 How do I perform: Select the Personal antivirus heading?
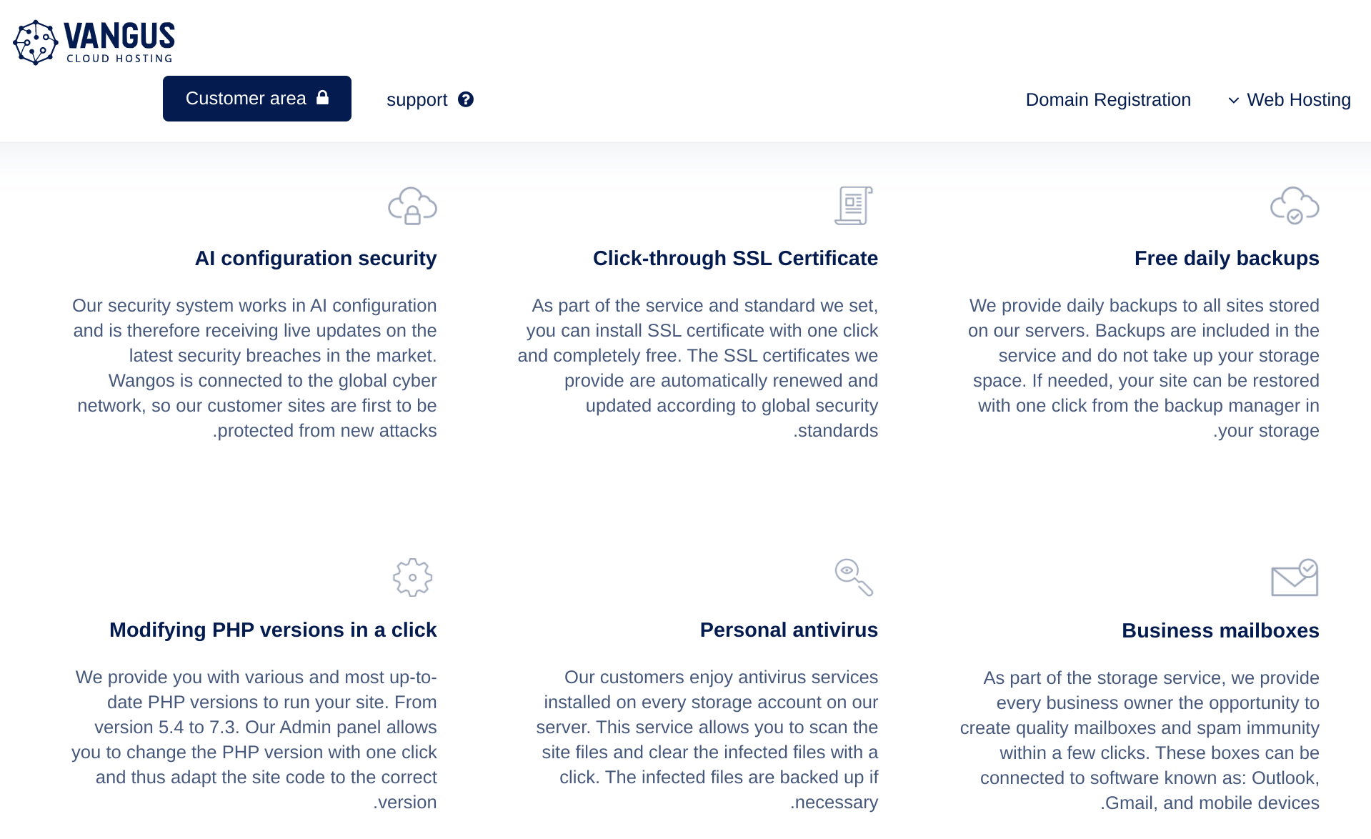click(x=789, y=630)
